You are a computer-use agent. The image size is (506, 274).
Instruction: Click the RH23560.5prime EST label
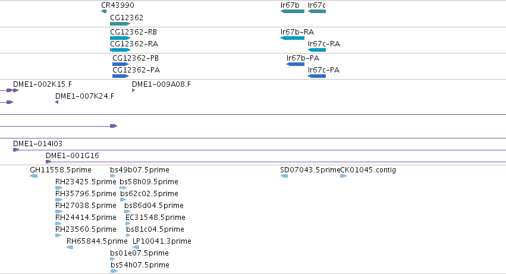tap(86, 229)
